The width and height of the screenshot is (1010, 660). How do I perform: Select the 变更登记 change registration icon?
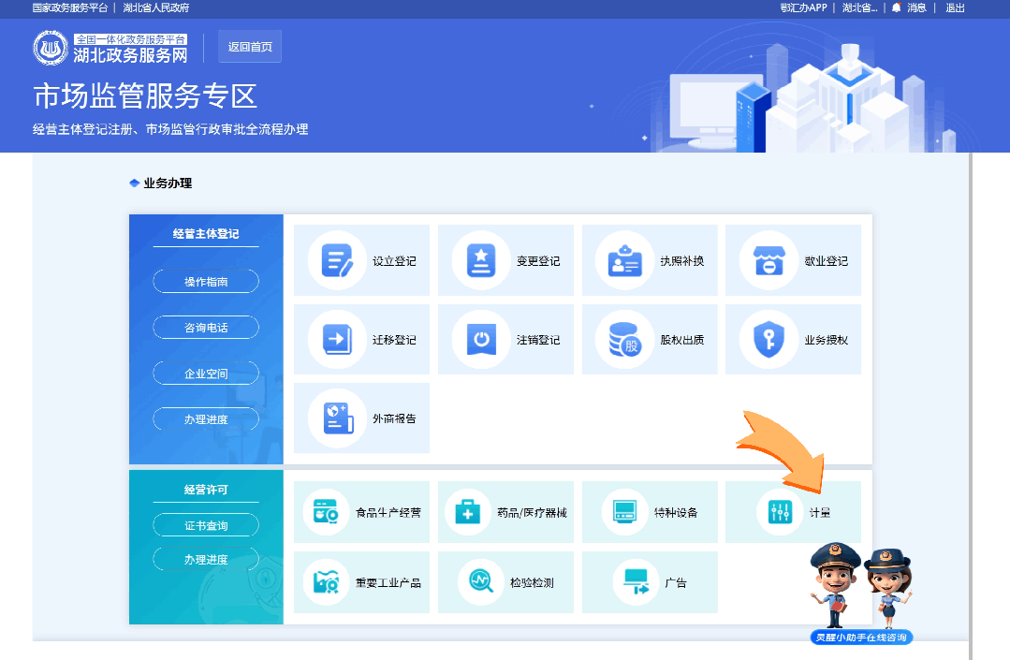click(505, 260)
